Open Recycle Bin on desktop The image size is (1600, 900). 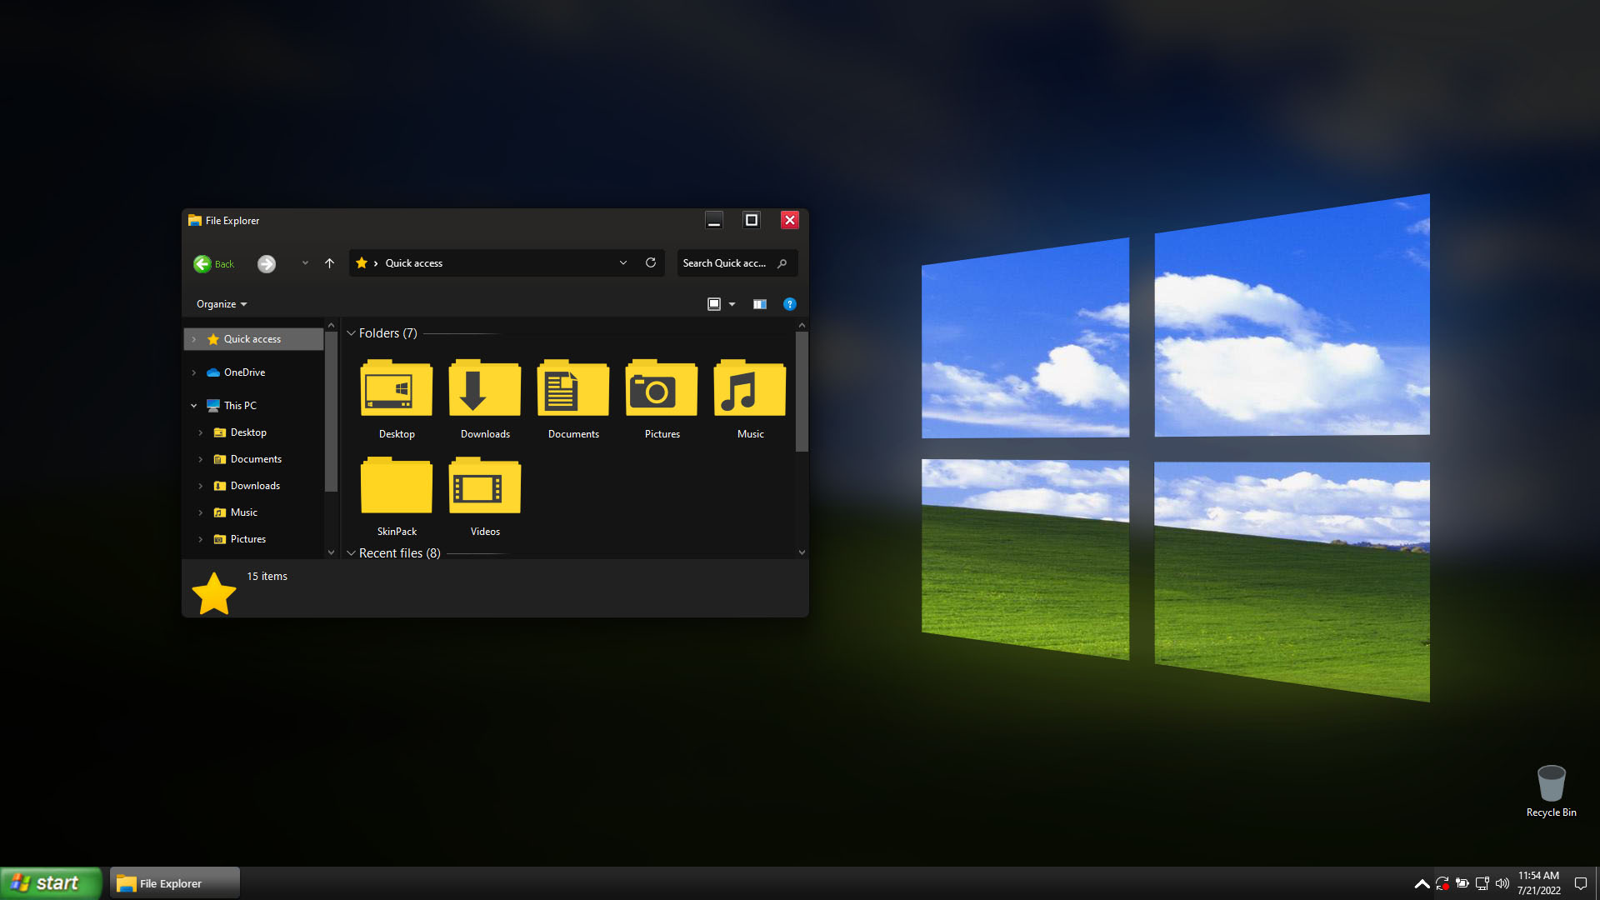[x=1551, y=792]
